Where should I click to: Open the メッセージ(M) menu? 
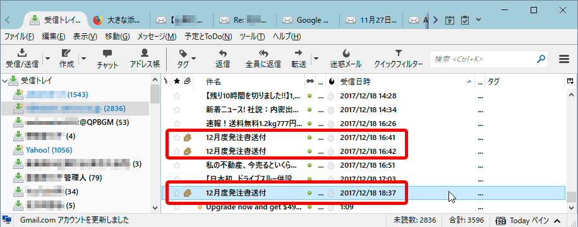click(x=157, y=37)
